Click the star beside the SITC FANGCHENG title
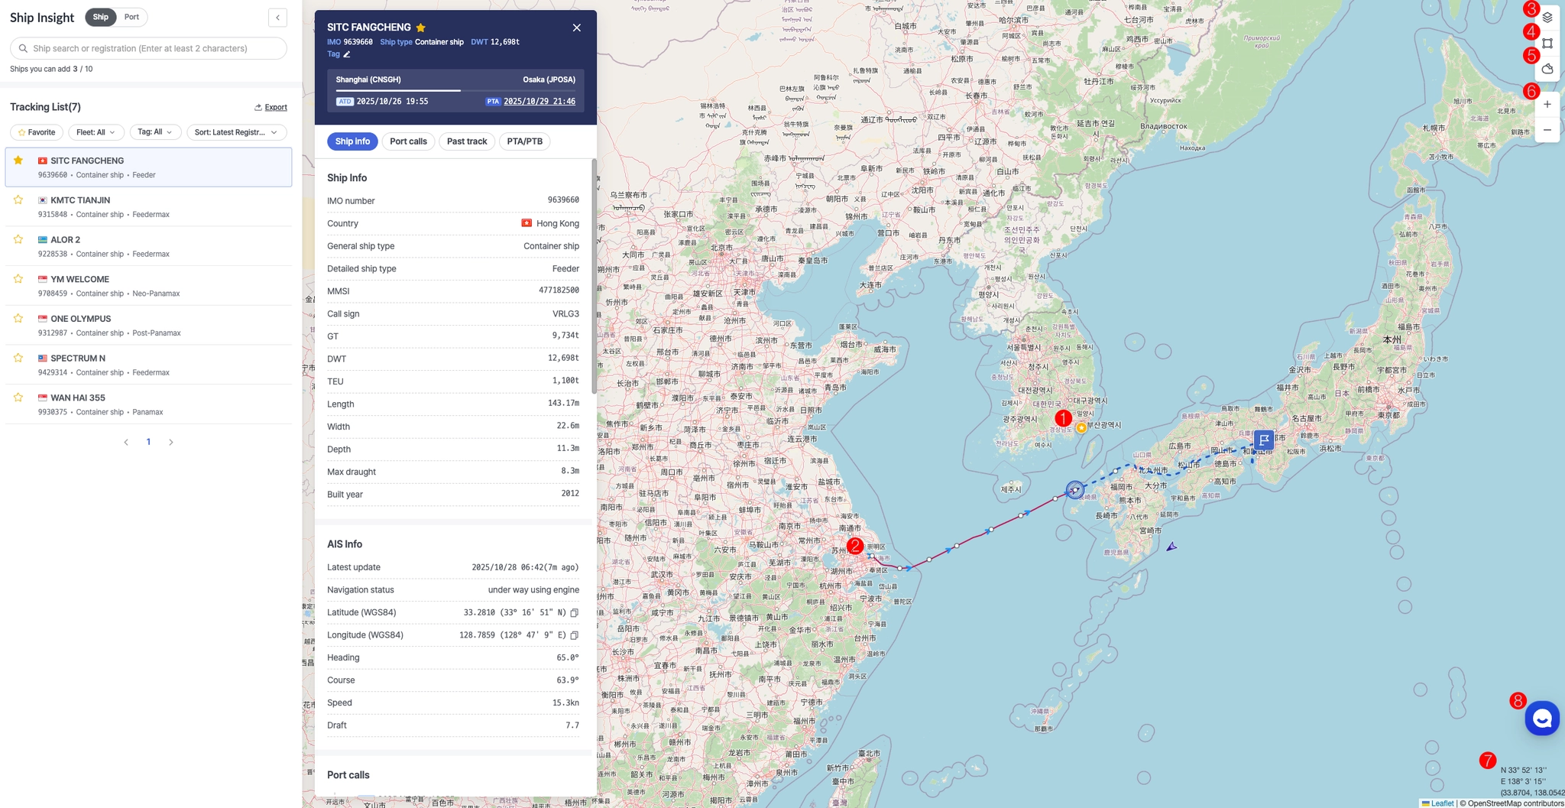The height and width of the screenshot is (808, 1565). coord(421,28)
